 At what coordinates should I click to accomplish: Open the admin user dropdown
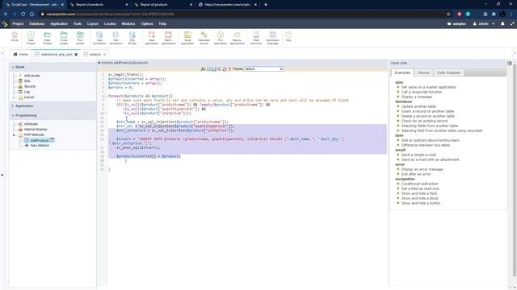point(484,23)
